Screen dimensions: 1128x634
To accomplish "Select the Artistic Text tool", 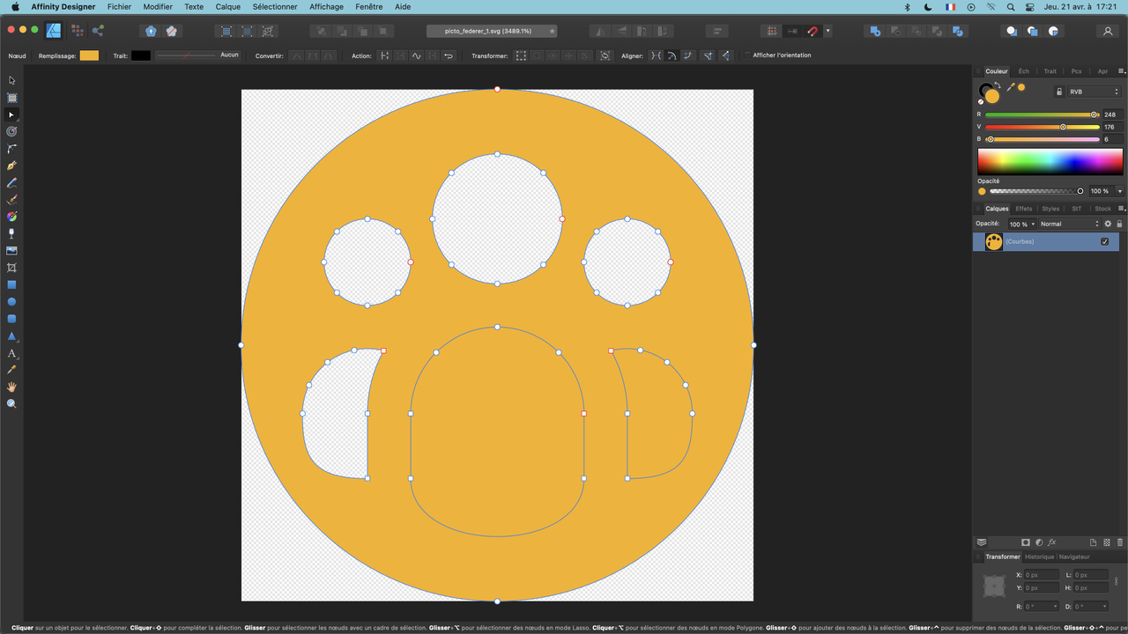I will coord(11,353).
